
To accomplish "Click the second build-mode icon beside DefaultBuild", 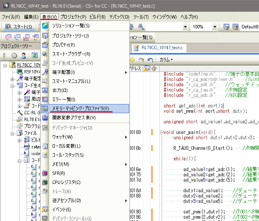I will [236, 27].
